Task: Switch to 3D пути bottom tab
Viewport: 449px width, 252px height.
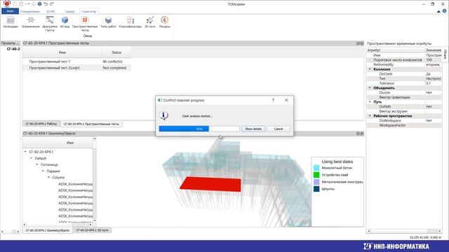Action: (x=92, y=230)
